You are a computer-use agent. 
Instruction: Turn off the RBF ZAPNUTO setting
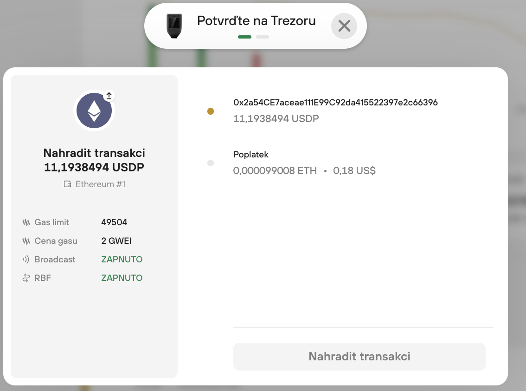tap(122, 278)
